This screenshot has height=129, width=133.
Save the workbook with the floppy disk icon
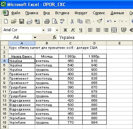pyautogui.click(x=22, y=21)
